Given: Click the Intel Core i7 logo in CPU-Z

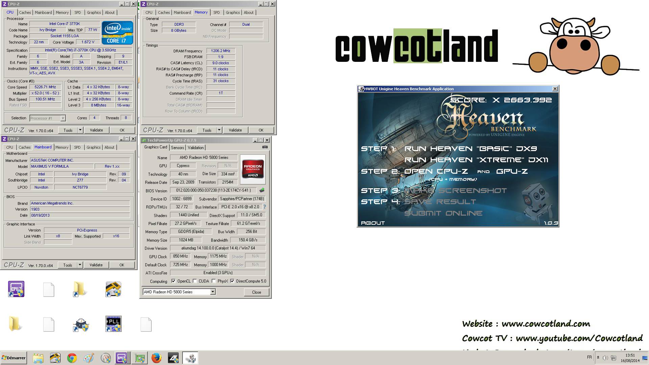Looking at the screenshot, I should point(117,33).
